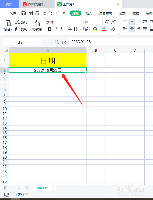
Task: Go to last sheet navigation arrow
Action: pos(26,188)
